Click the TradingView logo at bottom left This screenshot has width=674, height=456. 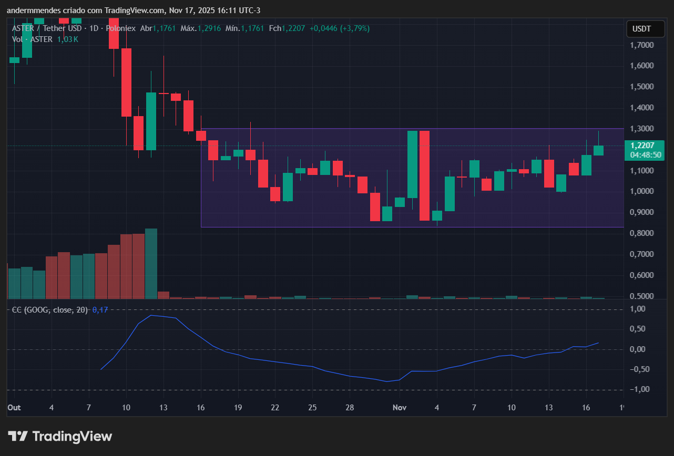point(59,436)
